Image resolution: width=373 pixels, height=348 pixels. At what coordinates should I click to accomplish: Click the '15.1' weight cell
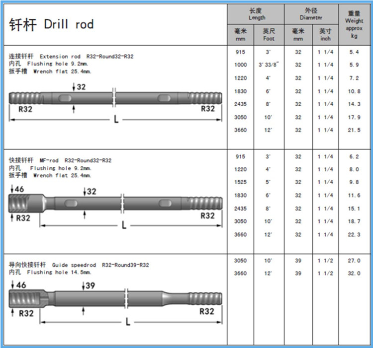[x=354, y=209]
